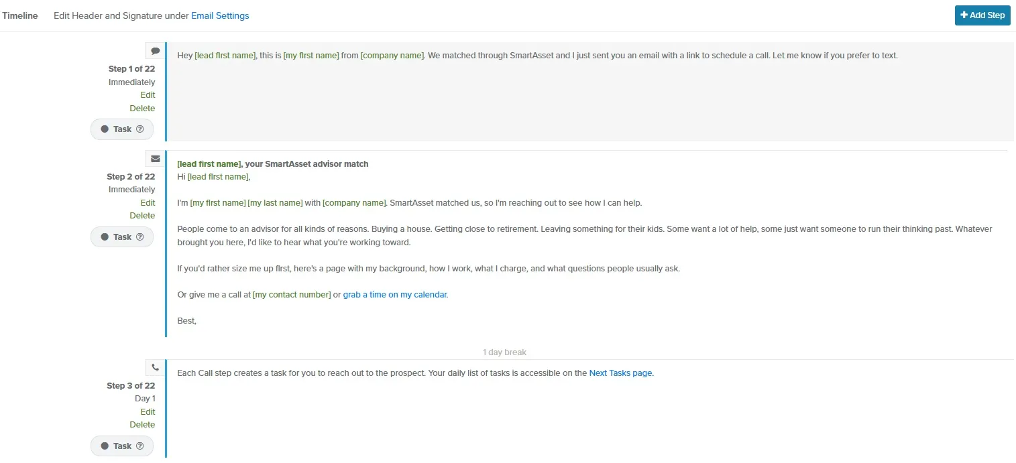Open the help icon on Step 1 Task

click(140, 129)
